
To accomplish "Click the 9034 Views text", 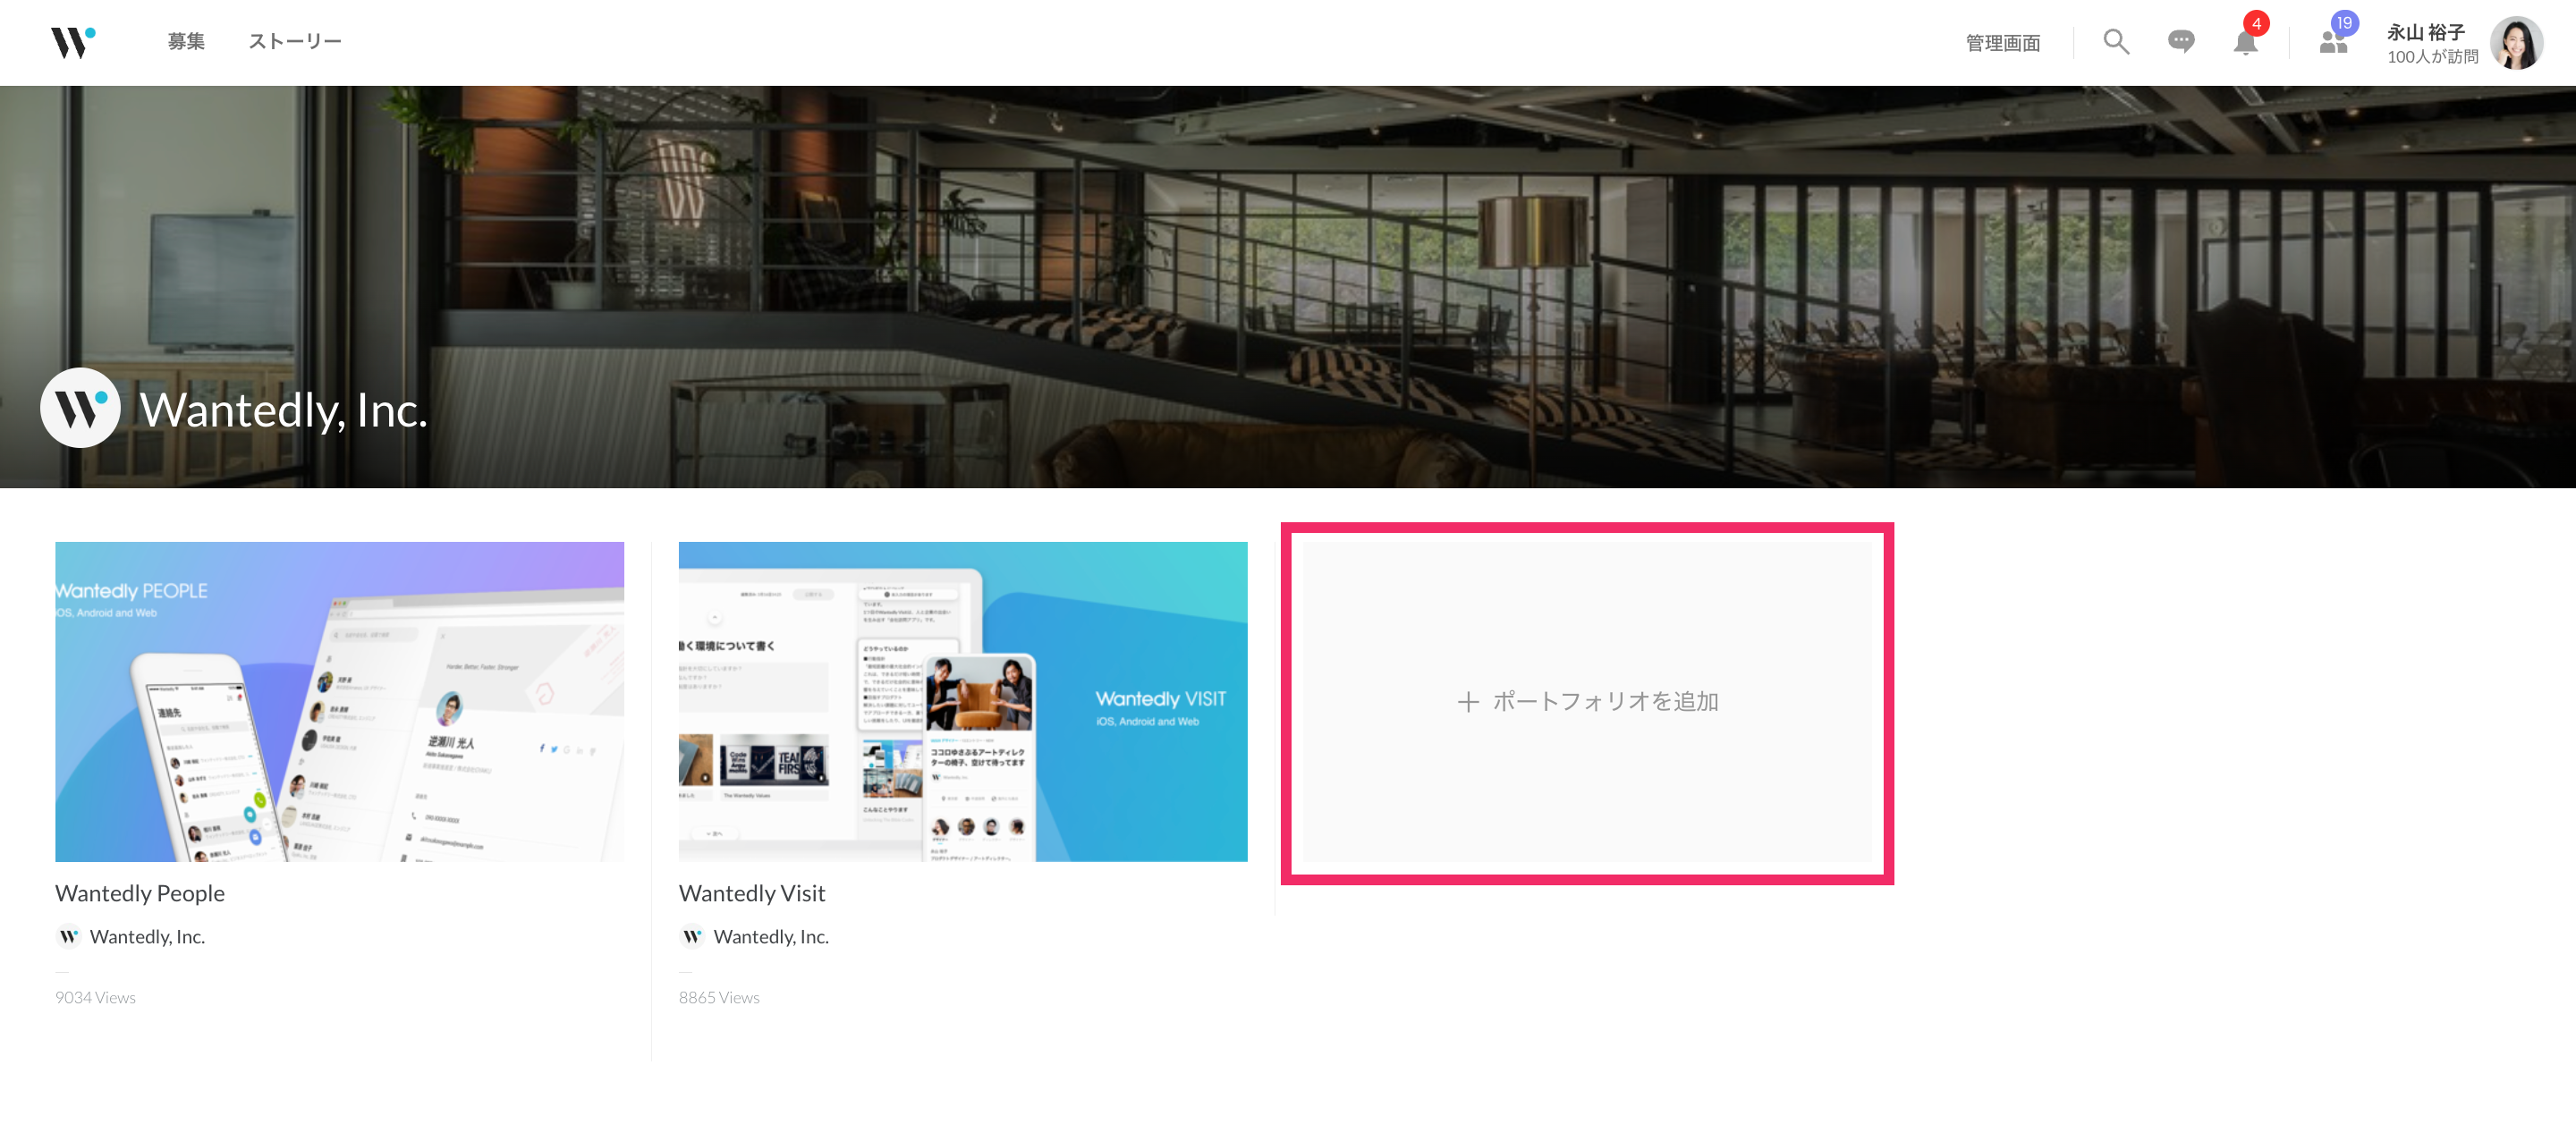I will [95, 997].
